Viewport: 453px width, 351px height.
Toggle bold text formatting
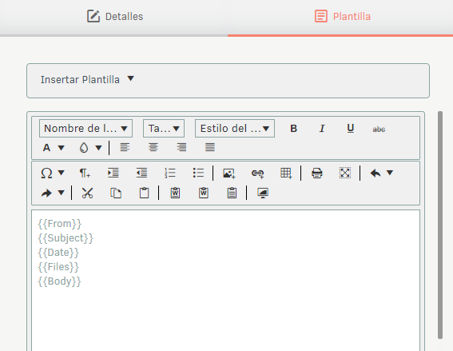click(x=293, y=129)
